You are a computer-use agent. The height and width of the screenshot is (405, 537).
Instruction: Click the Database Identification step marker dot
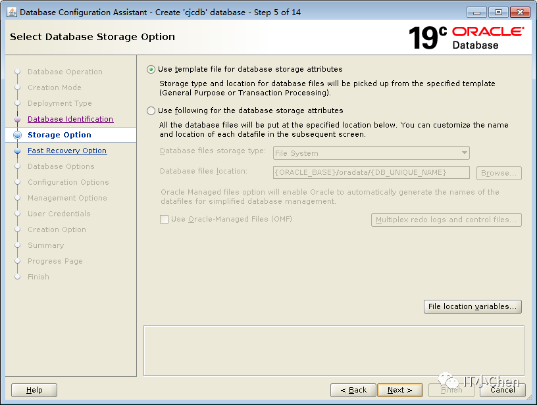tap(18, 119)
